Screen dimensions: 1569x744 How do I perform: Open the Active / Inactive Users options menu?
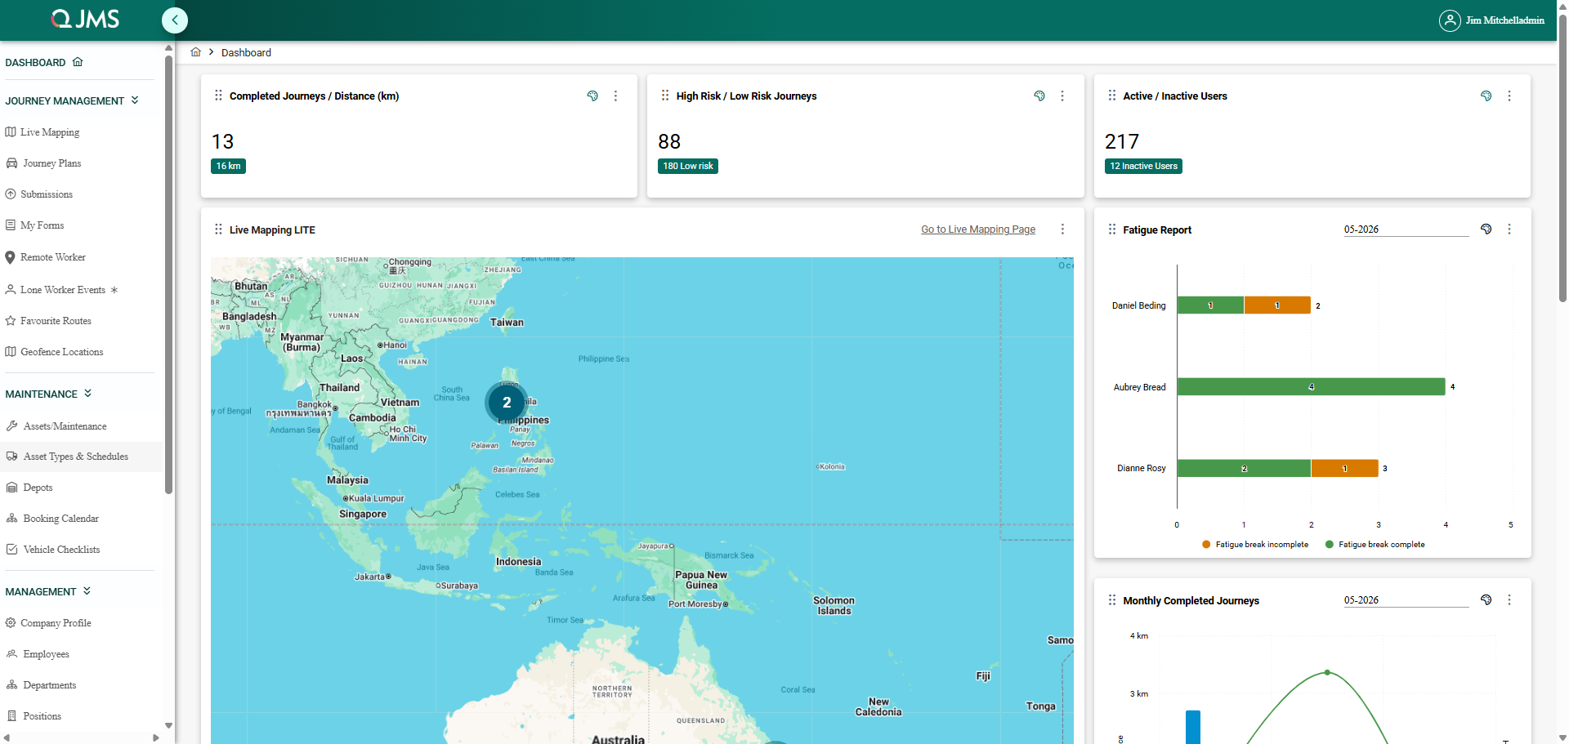1509,96
